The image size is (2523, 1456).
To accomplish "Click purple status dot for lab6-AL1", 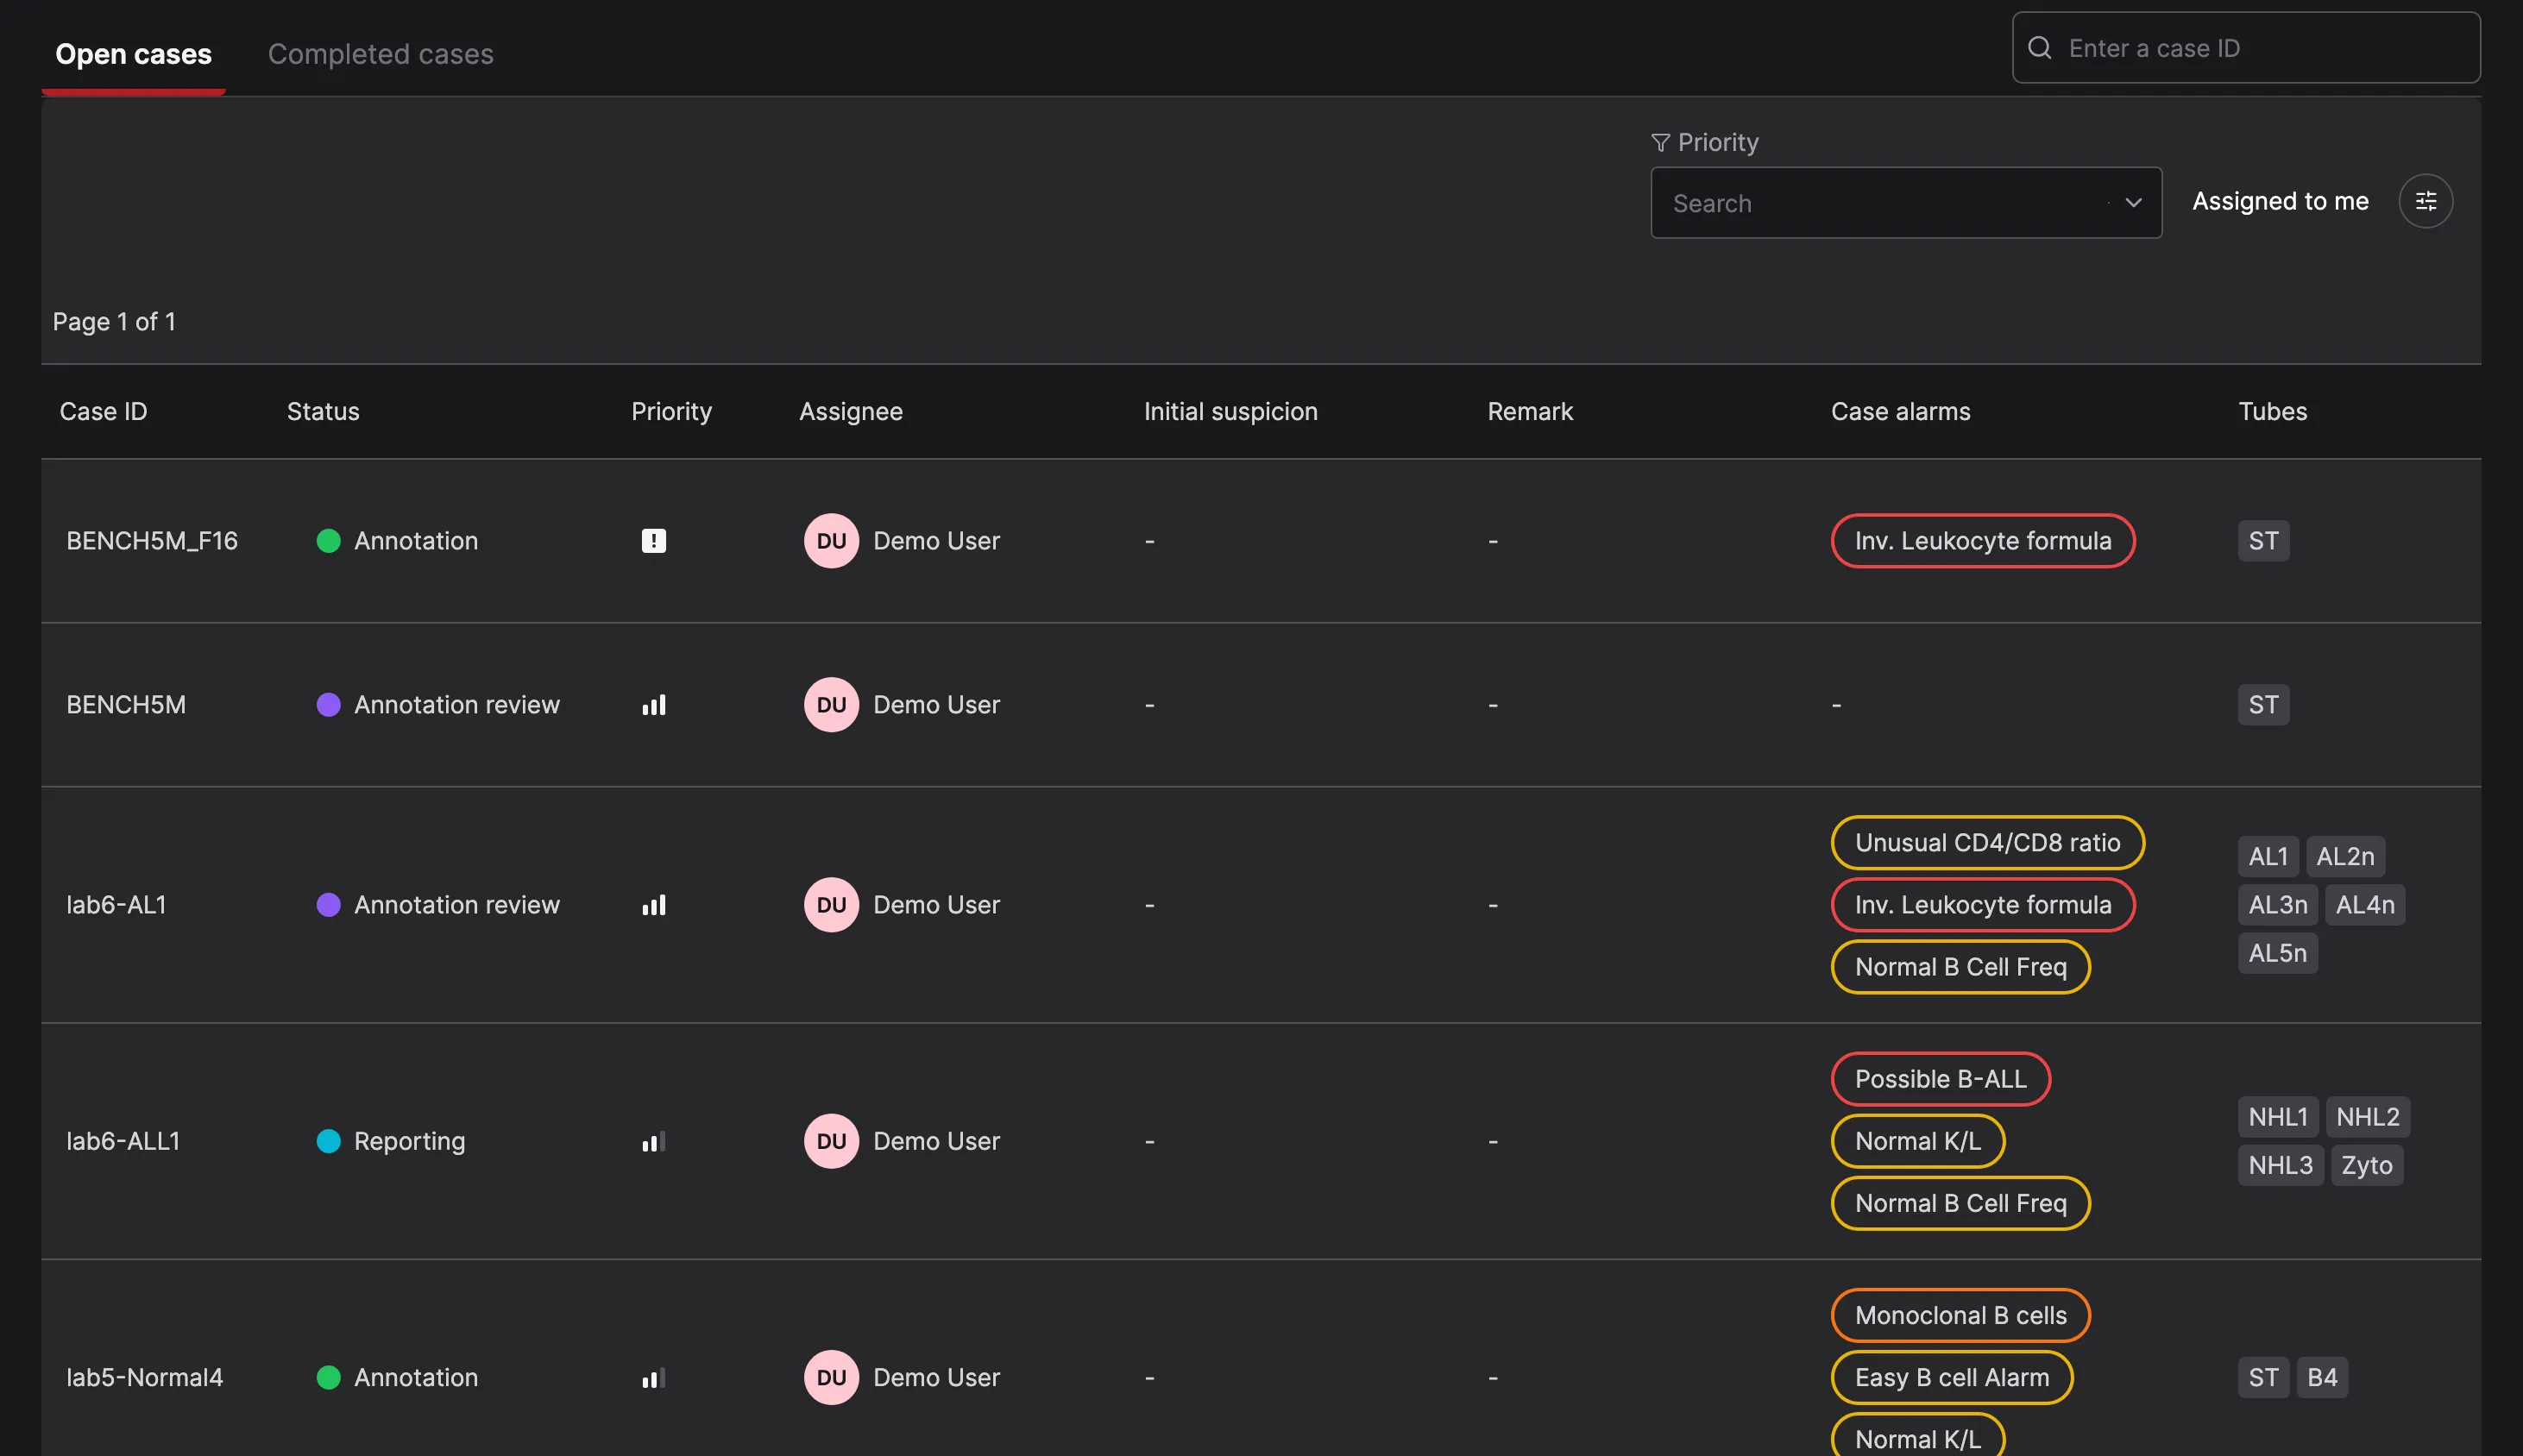I will [328, 905].
